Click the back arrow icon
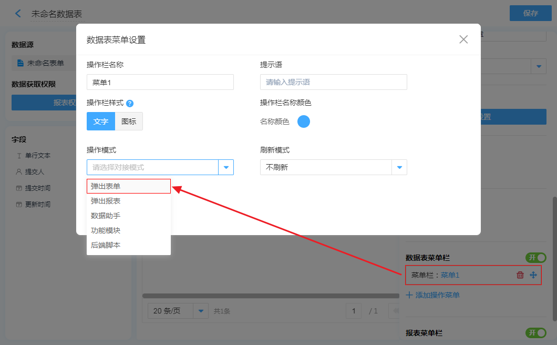 coord(18,14)
